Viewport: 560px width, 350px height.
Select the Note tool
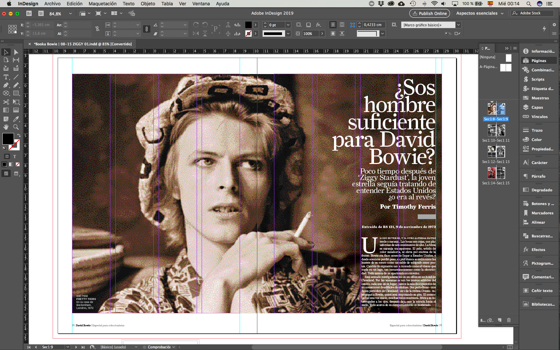(x=6, y=119)
